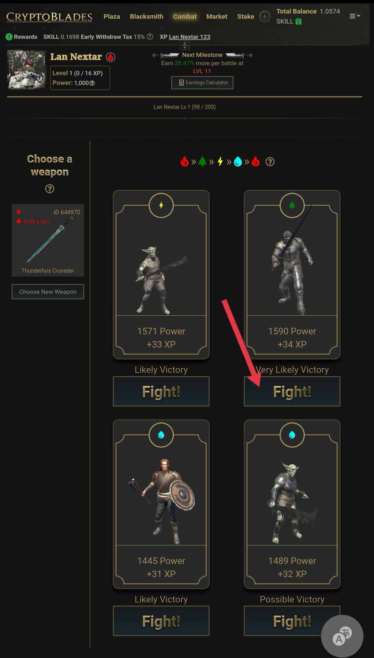Click the plus circle icon beside Stake

pos(265,16)
